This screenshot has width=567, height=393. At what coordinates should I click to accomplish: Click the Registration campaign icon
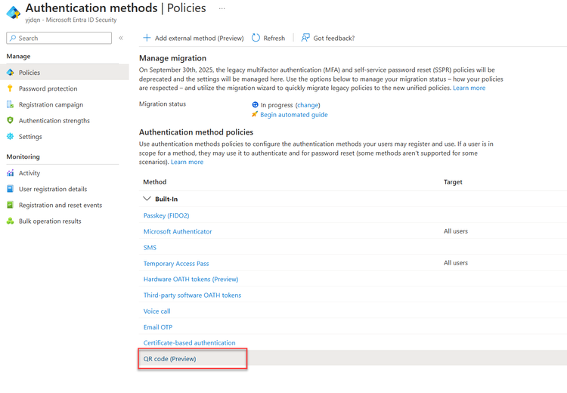[x=11, y=105]
